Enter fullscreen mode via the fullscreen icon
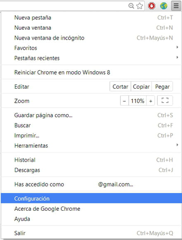The width and height of the screenshot is (182, 240). [x=165, y=101]
